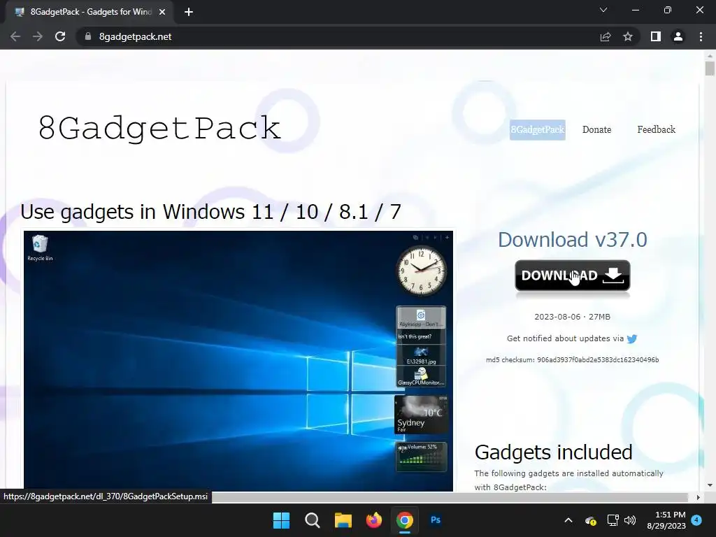Open the volume speaker tray icon

(630, 520)
